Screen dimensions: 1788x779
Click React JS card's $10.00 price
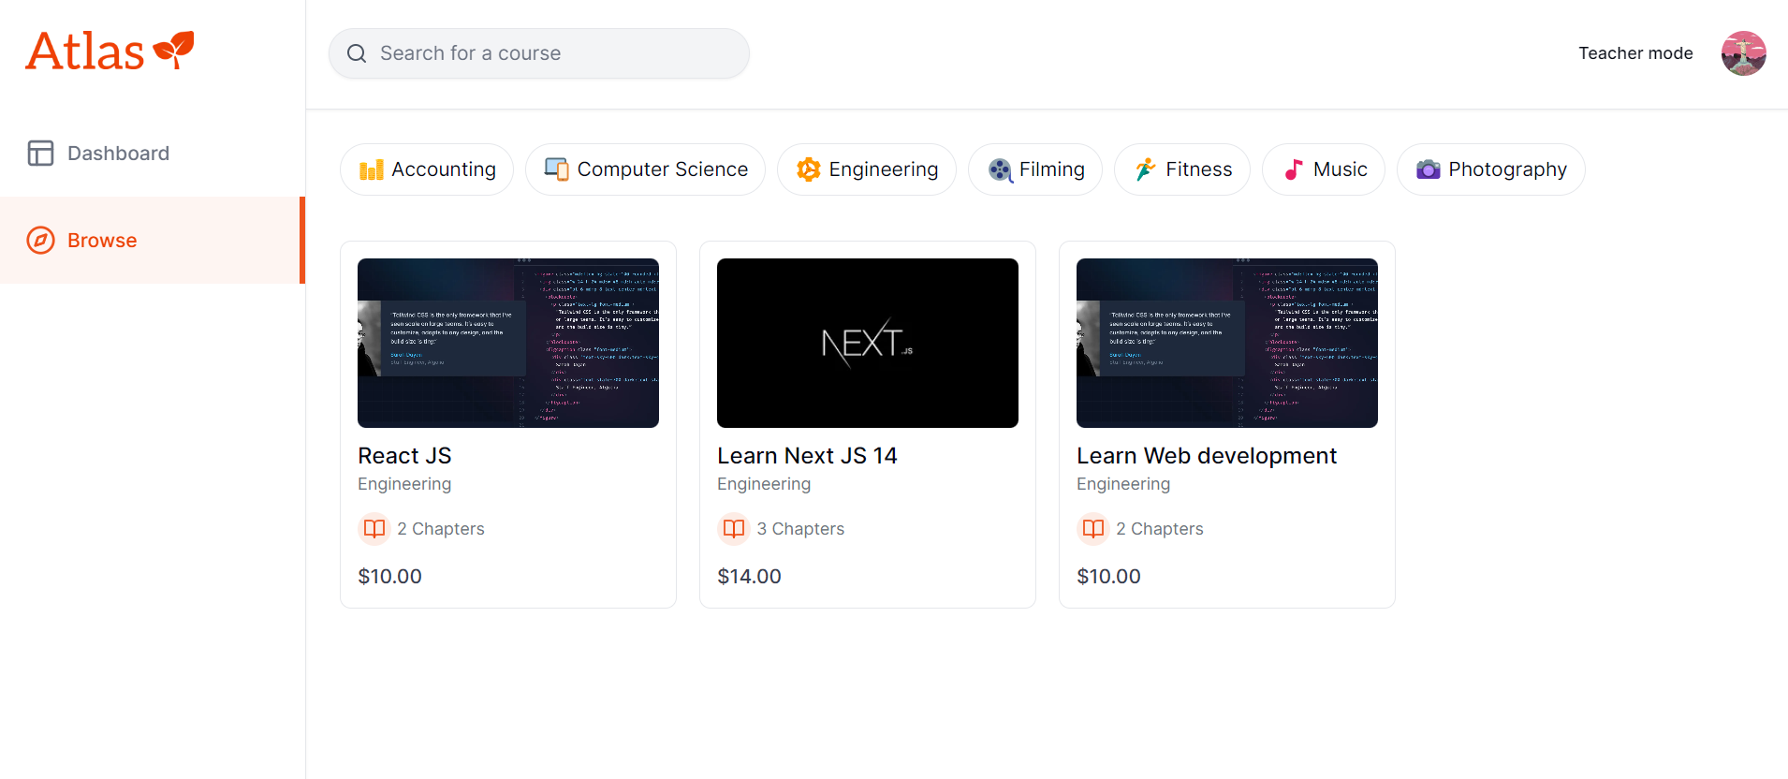coord(389,577)
